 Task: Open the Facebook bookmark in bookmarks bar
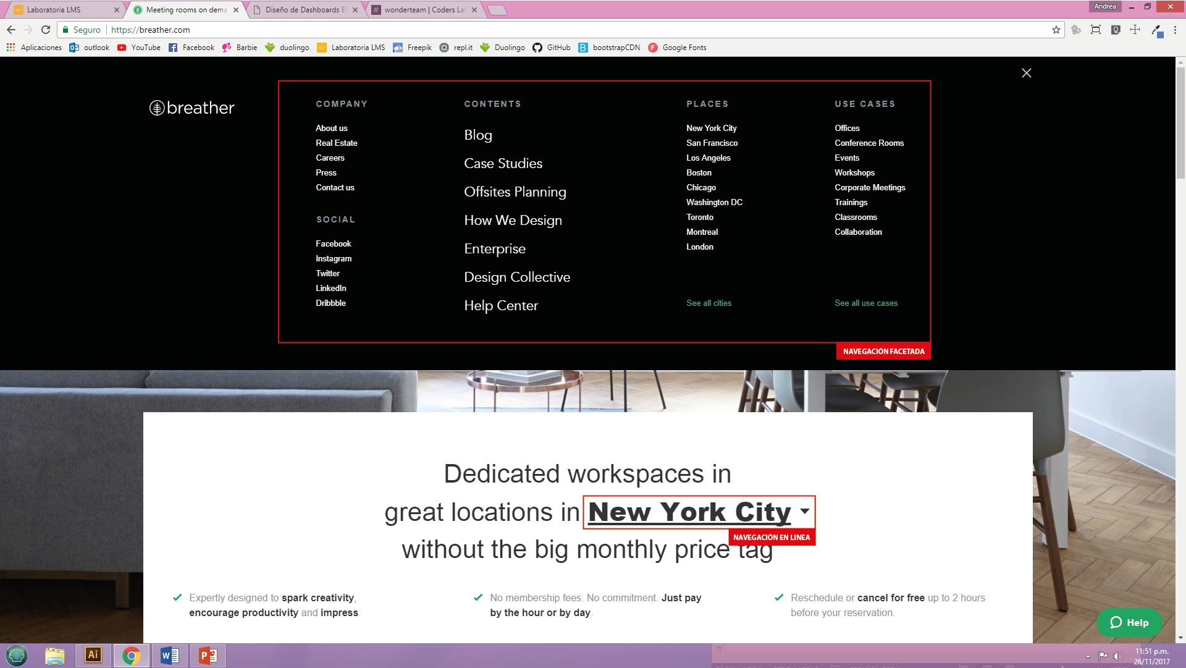(x=191, y=48)
